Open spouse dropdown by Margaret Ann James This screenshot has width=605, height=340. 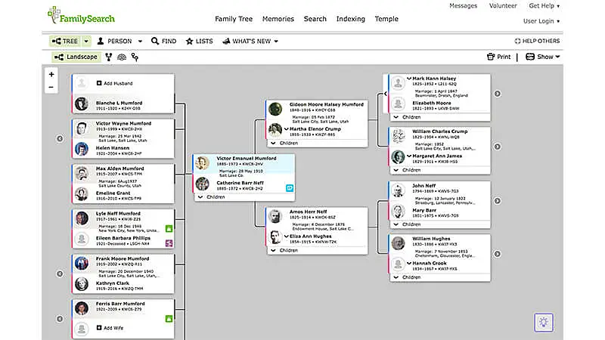click(x=409, y=156)
